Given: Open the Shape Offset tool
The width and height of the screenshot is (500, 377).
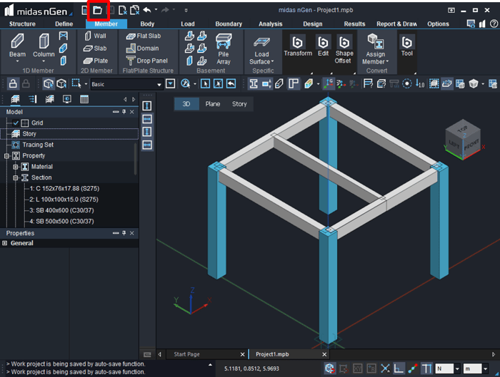Looking at the screenshot, I should click(x=344, y=49).
